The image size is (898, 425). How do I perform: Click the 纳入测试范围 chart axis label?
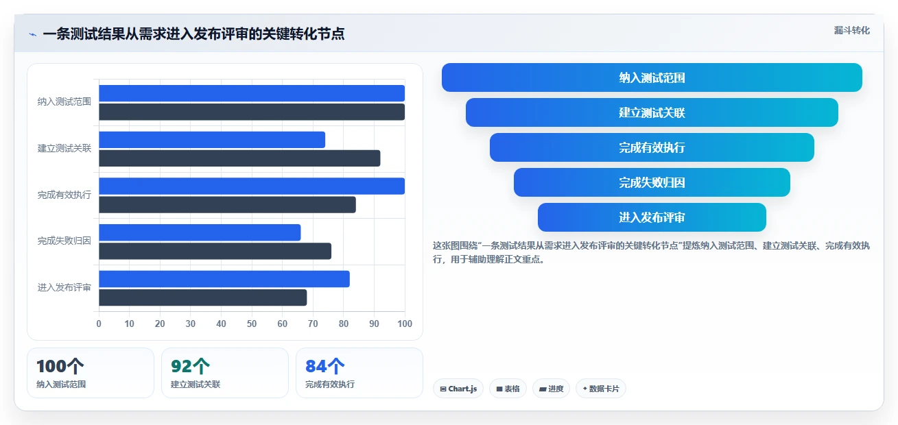pyautogui.click(x=64, y=102)
